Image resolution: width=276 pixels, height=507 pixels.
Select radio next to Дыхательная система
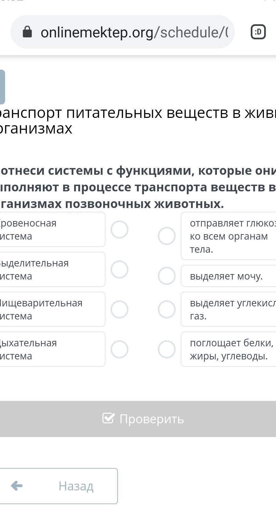point(119,349)
